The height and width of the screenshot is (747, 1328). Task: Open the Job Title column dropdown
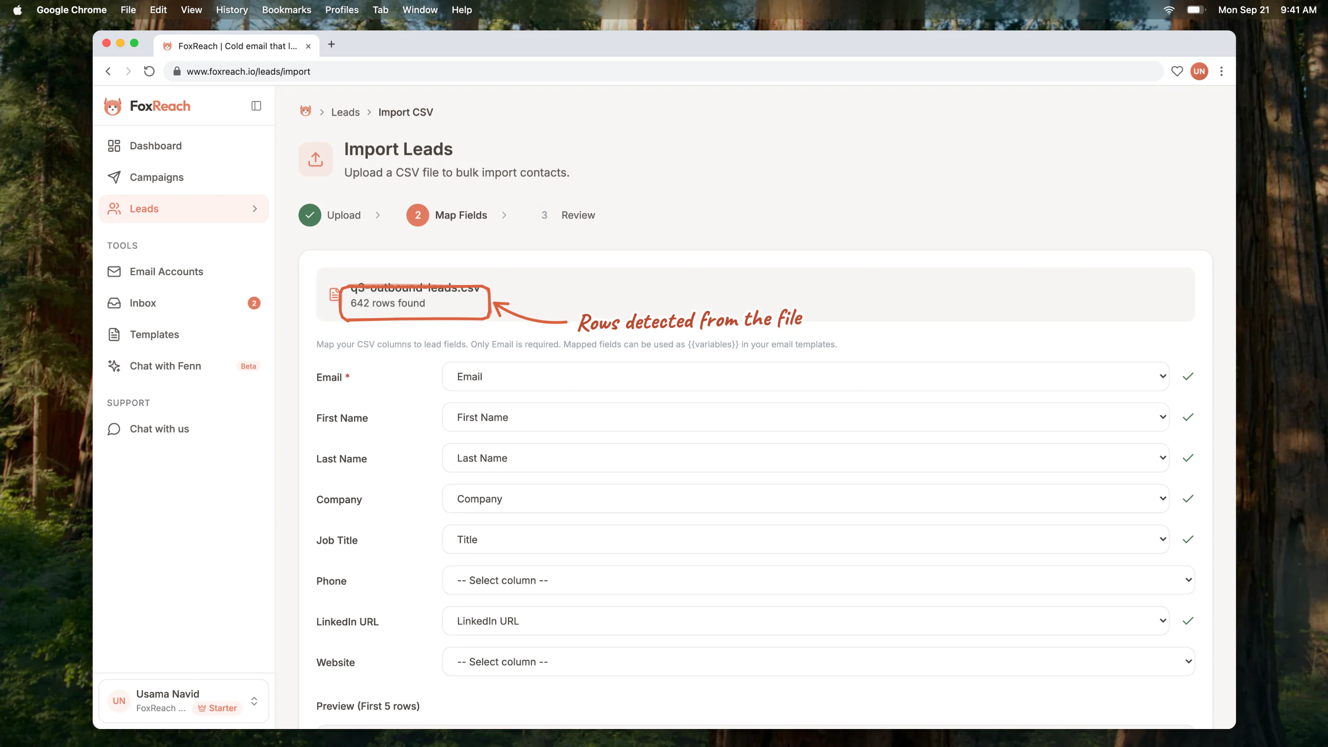coord(805,539)
